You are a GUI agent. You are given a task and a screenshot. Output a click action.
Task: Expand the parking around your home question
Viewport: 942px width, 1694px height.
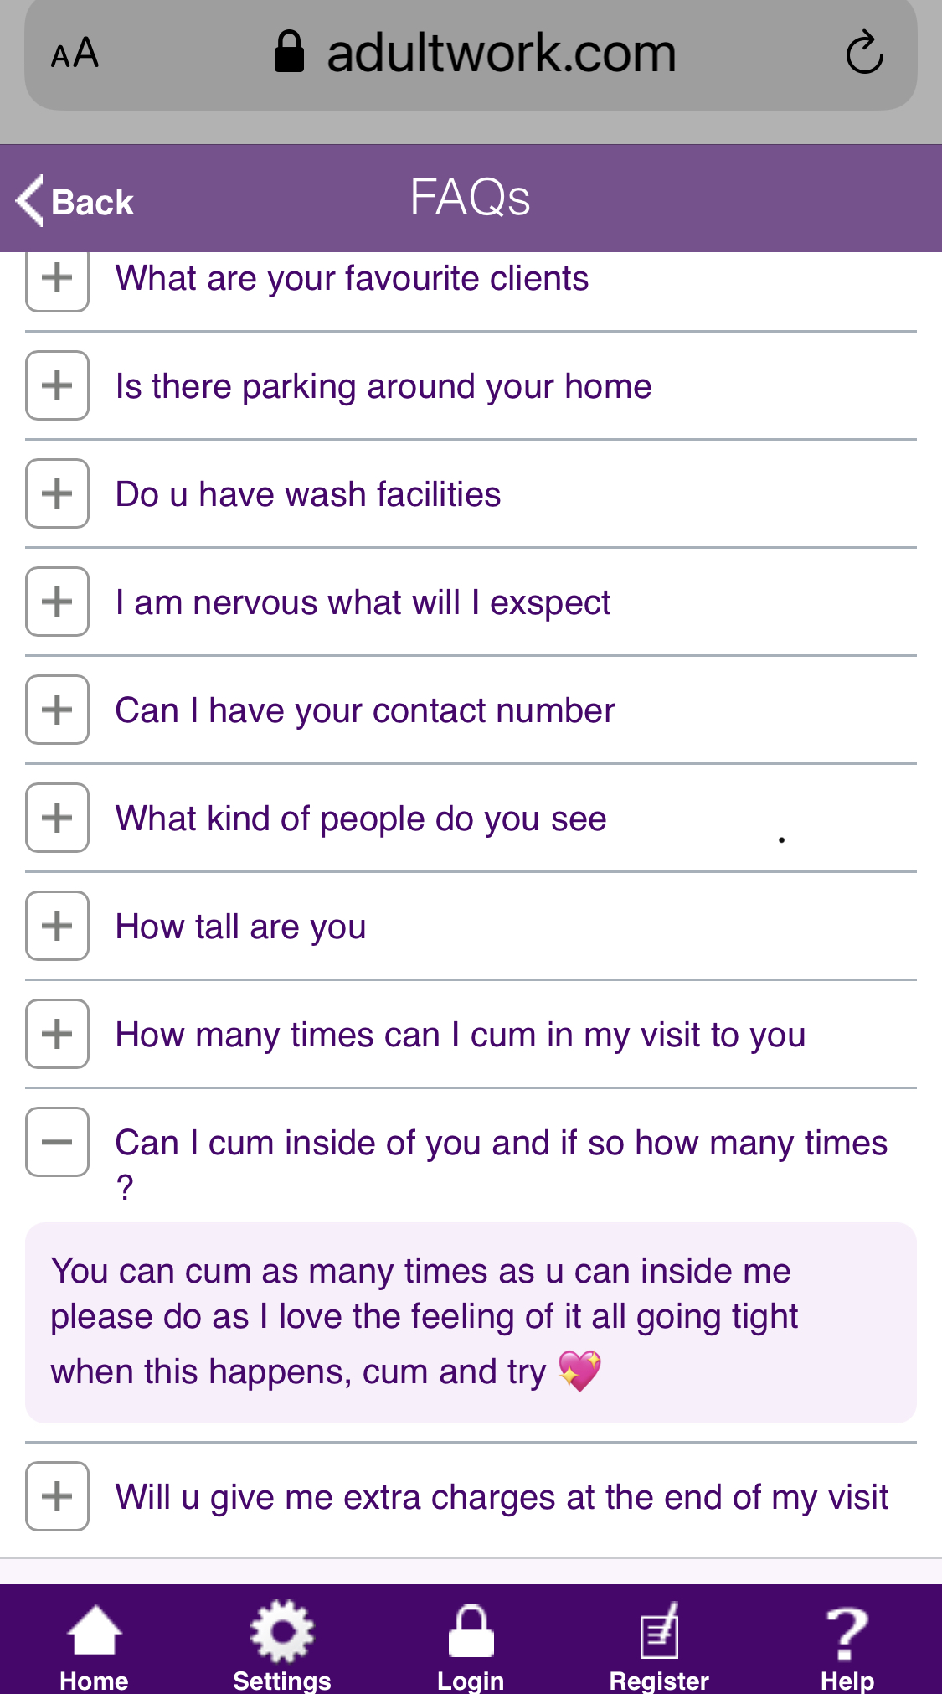[x=57, y=386]
